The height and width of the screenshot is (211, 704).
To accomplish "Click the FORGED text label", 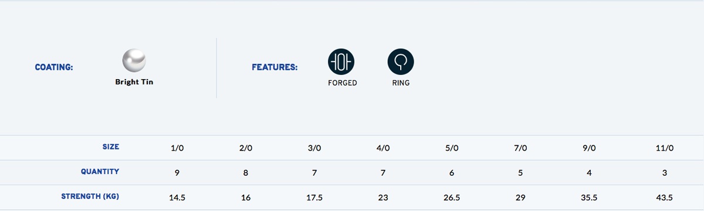I will click(x=343, y=83).
